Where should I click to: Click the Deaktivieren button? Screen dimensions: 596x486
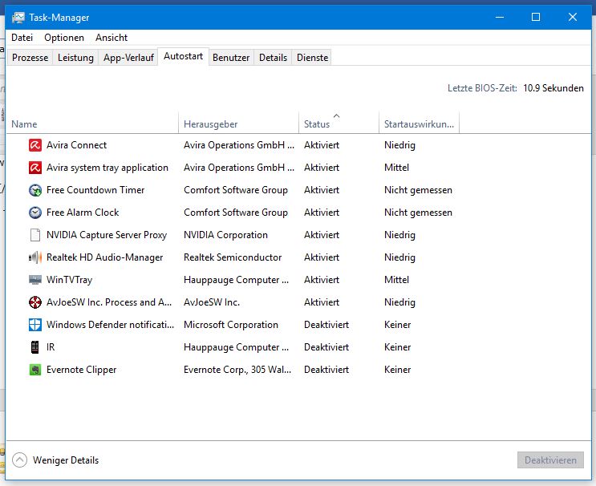click(x=550, y=460)
